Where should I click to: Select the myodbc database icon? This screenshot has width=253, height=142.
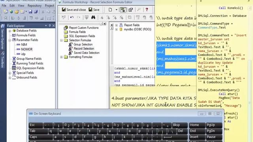[121, 29]
